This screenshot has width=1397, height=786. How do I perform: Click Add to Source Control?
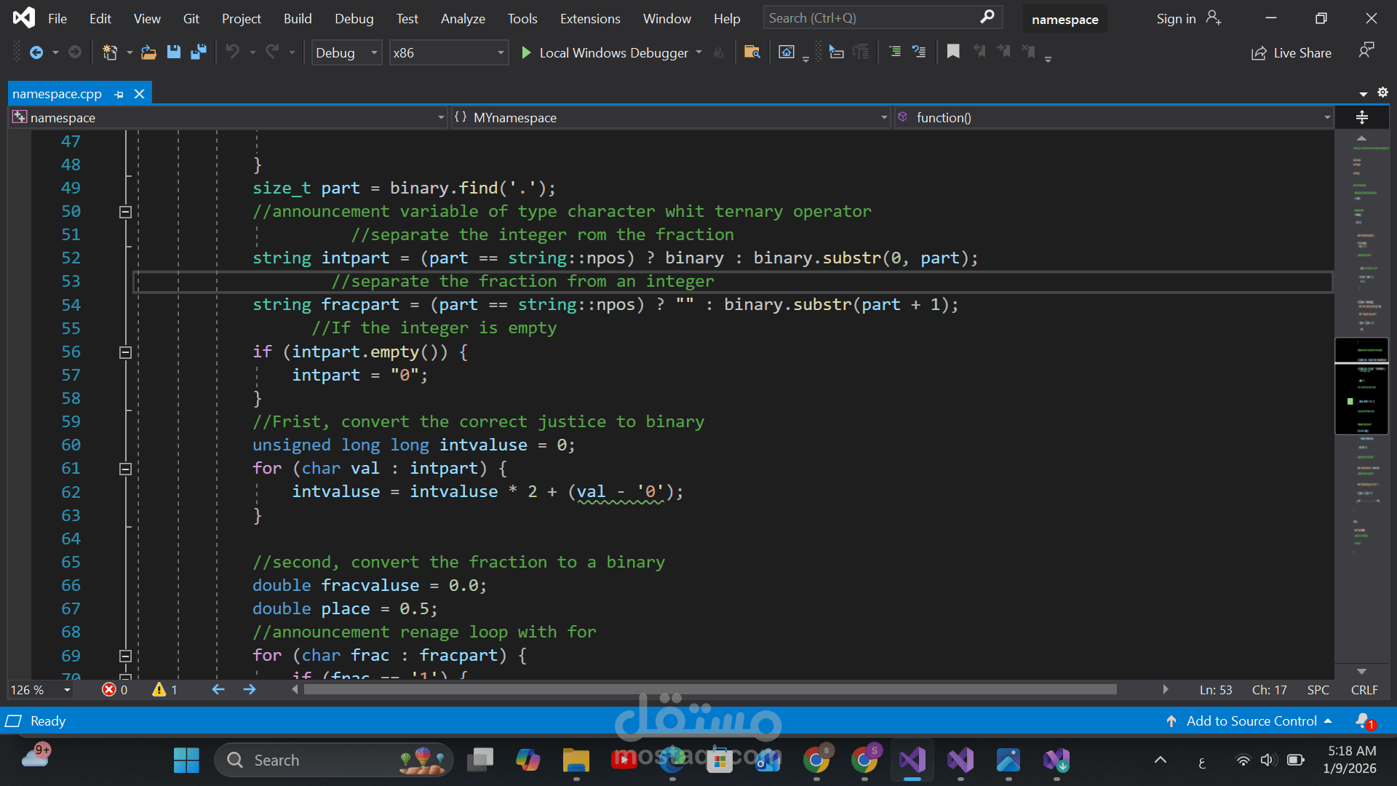(x=1251, y=720)
